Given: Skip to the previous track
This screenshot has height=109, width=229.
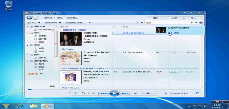Looking at the screenshot, I should pos(104,93).
